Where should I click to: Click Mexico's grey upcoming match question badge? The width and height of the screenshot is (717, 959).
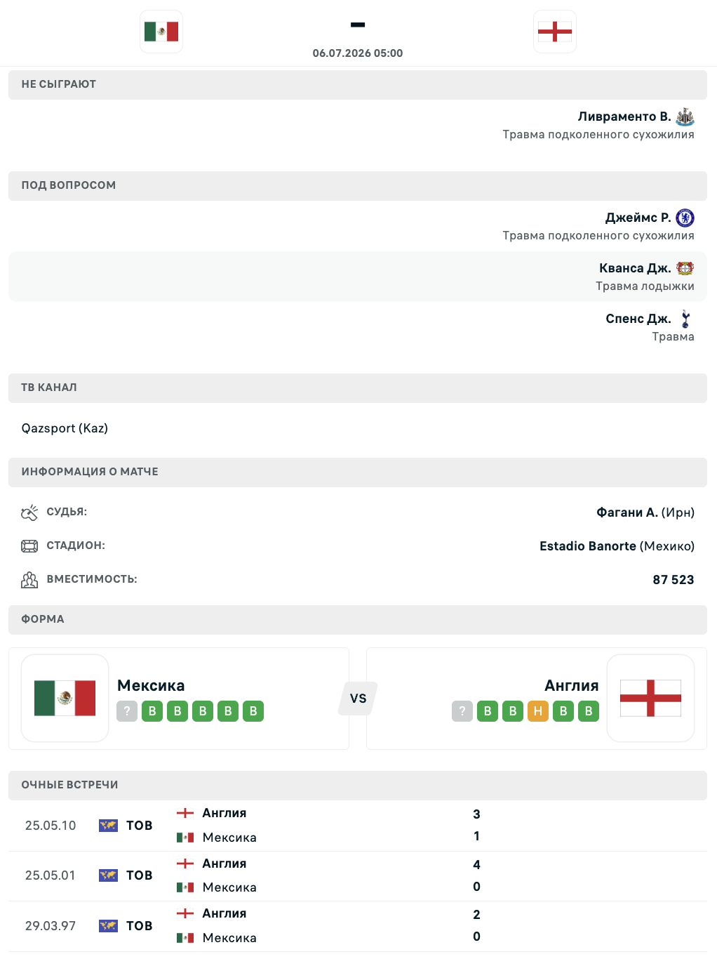pos(127,711)
